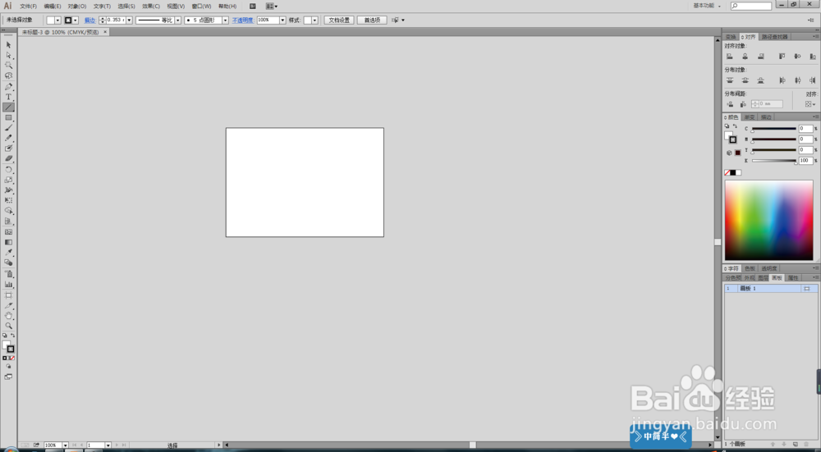Image resolution: width=821 pixels, height=452 pixels.
Task: Select the Artboard tool
Action: [8, 295]
